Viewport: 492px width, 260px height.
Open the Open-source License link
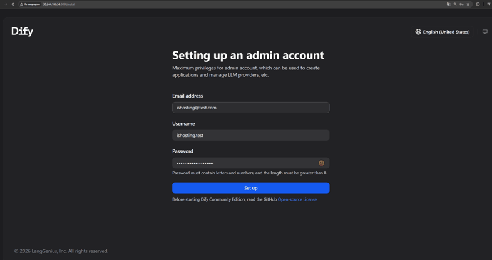point(297,199)
